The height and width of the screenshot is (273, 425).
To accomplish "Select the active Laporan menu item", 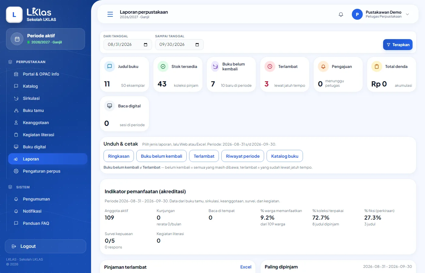I will point(48,159).
